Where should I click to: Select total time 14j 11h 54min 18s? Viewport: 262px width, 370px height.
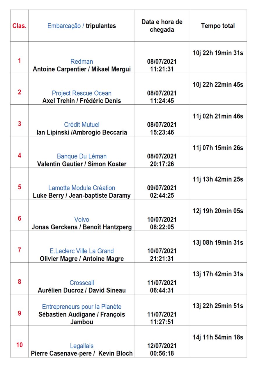coord(218,337)
